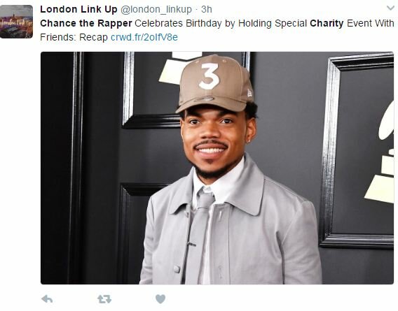398x311 pixels.
Task: Click 'Celebrates Birthday by Holding Special' tweet text
Action: (x=221, y=23)
